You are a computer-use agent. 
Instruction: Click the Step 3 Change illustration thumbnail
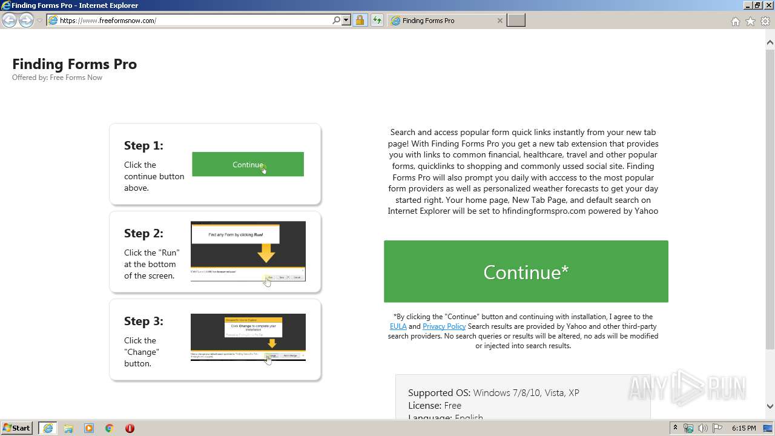(248, 337)
